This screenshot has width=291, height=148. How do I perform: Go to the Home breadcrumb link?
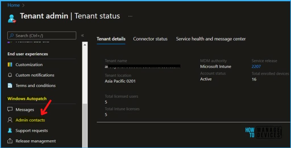[x=14, y=5]
